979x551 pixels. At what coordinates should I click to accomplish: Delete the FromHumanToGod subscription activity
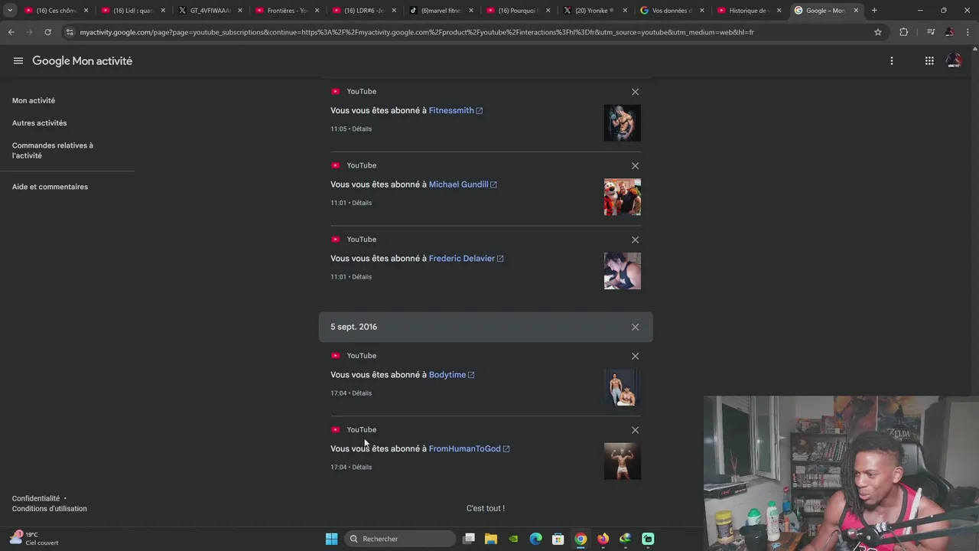click(635, 430)
